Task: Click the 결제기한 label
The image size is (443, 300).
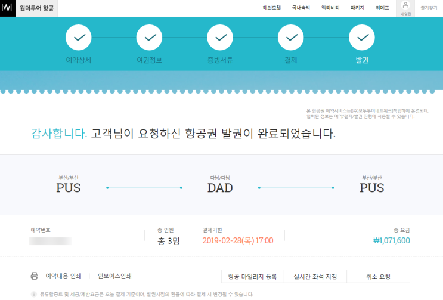Action: click(212, 230)
